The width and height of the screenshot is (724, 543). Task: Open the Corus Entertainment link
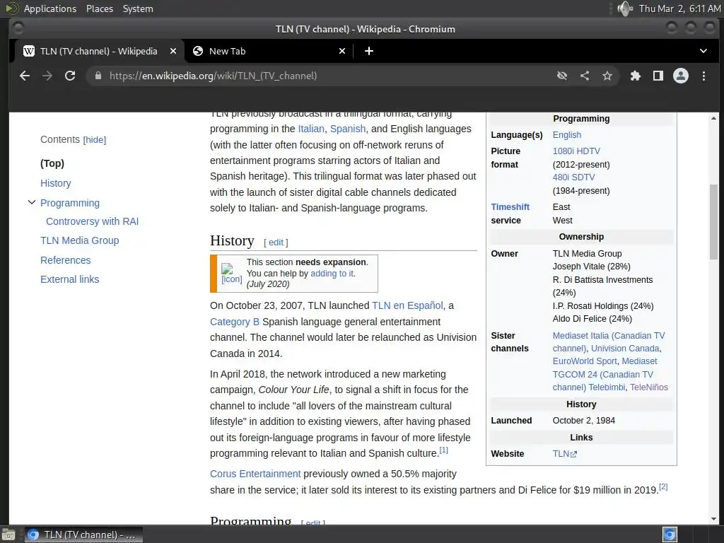click(255, 474)
